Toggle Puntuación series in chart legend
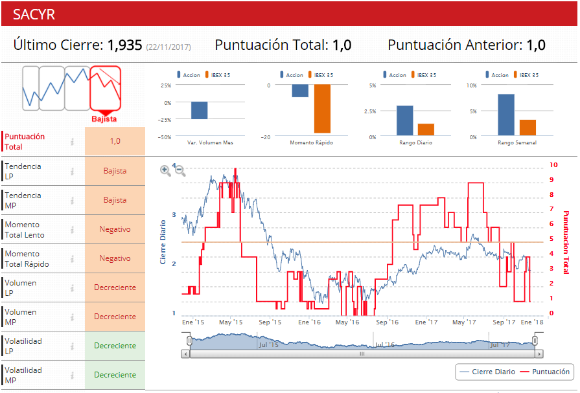 [545, 372]
